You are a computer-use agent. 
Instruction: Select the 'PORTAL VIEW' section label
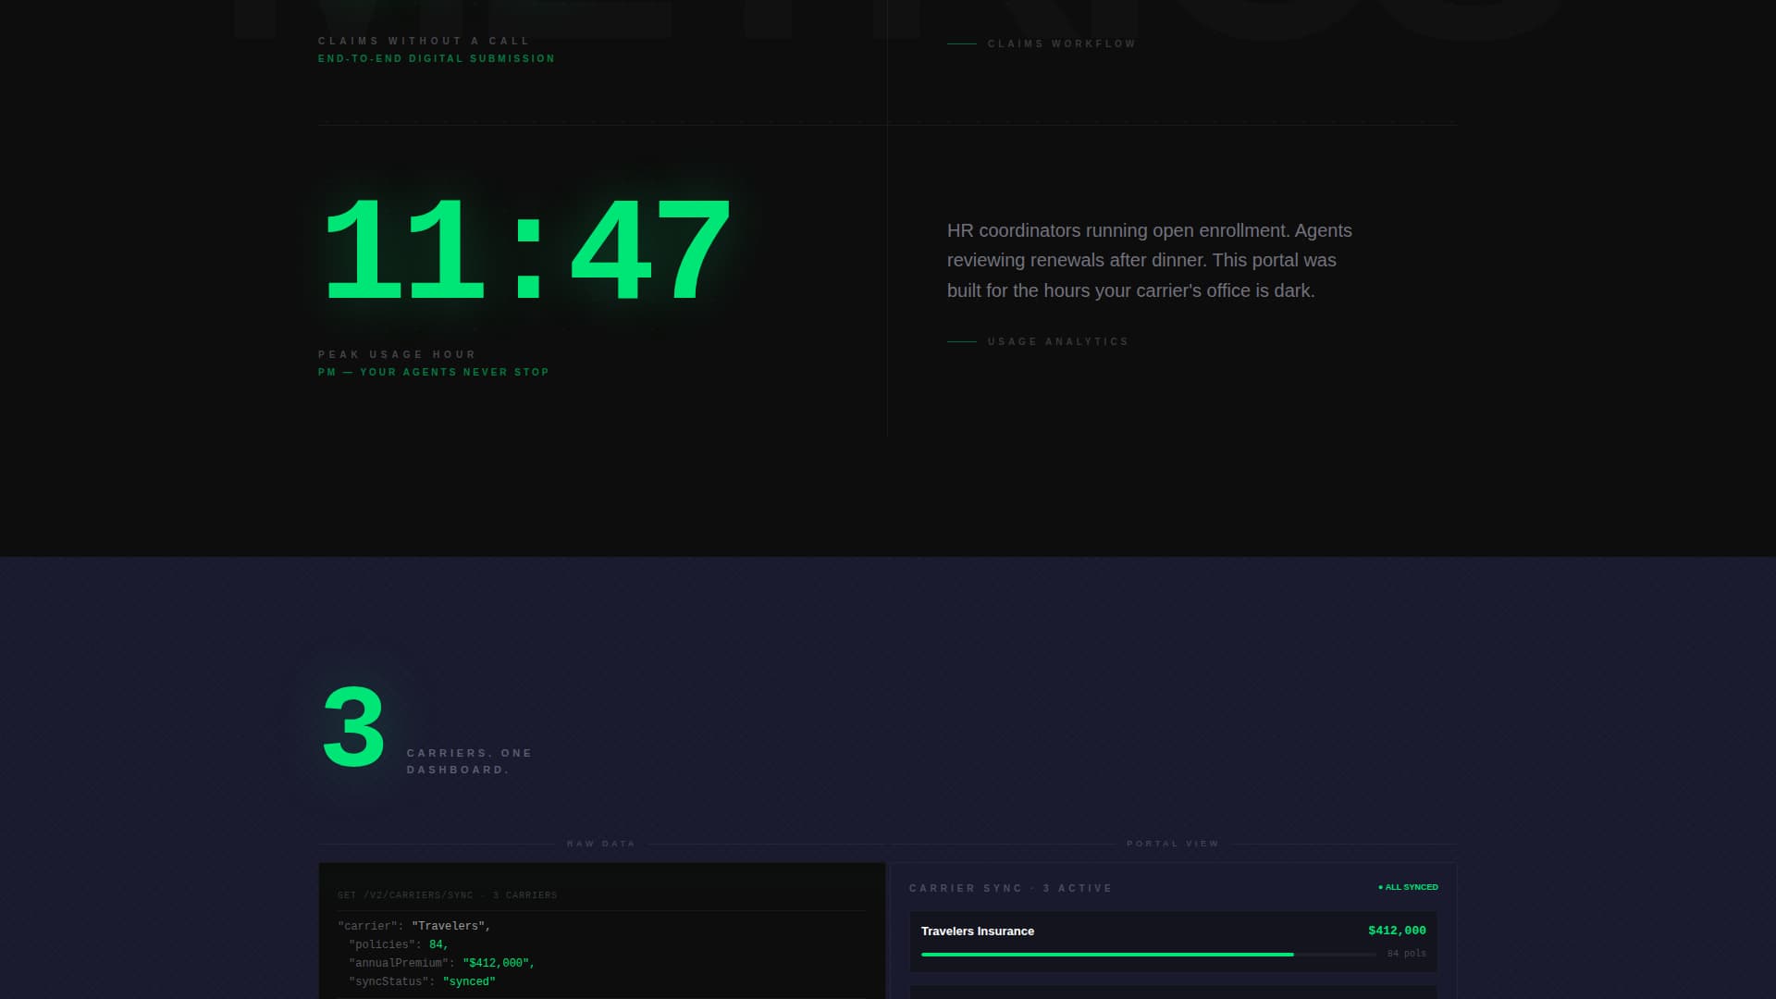point(1173,844)
